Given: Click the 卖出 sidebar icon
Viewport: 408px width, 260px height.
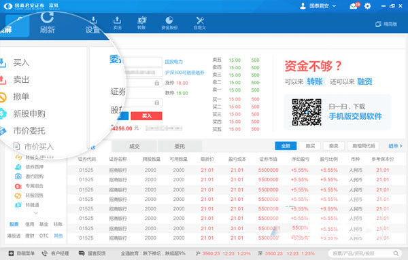Looking at the screenshot, I should pos(2,79).
